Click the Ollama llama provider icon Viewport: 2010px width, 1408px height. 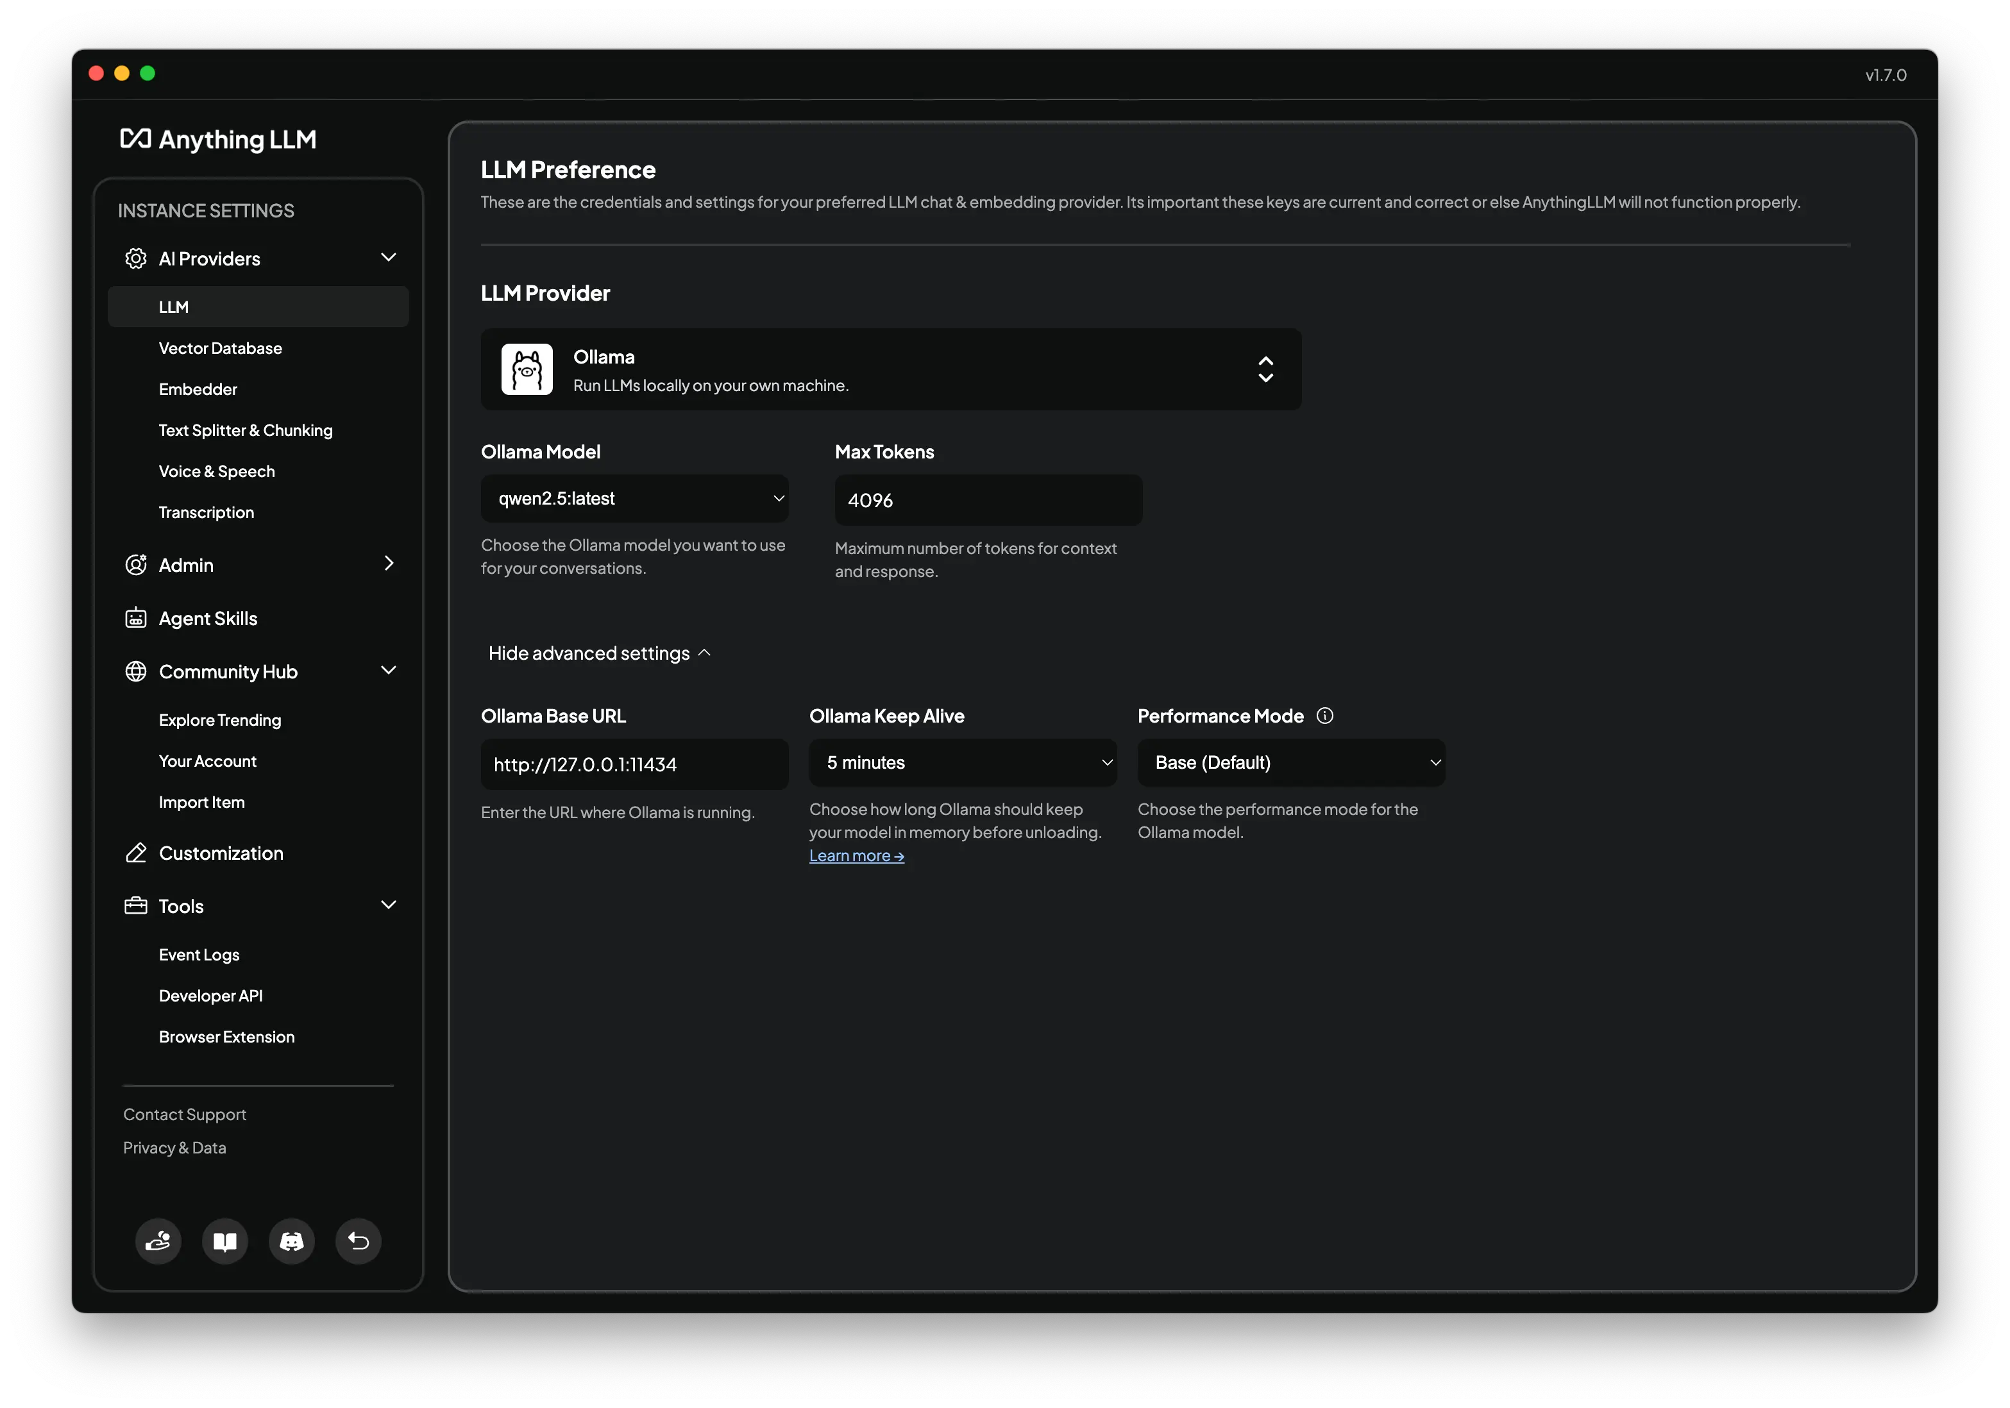pyautogui.click(x=527, y=369)
